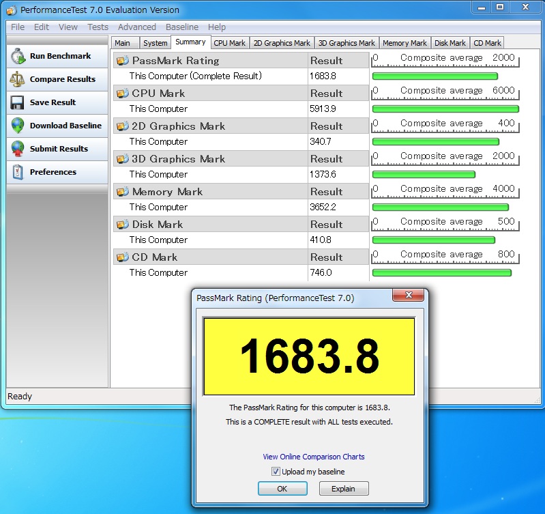Select the CPU Mark result 5913.9
545x514 pixels.
323,109
